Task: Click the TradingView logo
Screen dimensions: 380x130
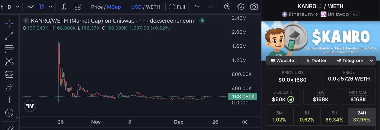Action: point(30,106)
